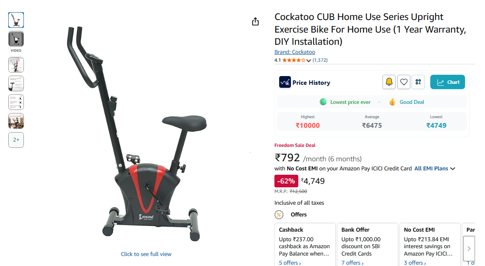View 7 offers under Bank Offer

click(353, 263)
